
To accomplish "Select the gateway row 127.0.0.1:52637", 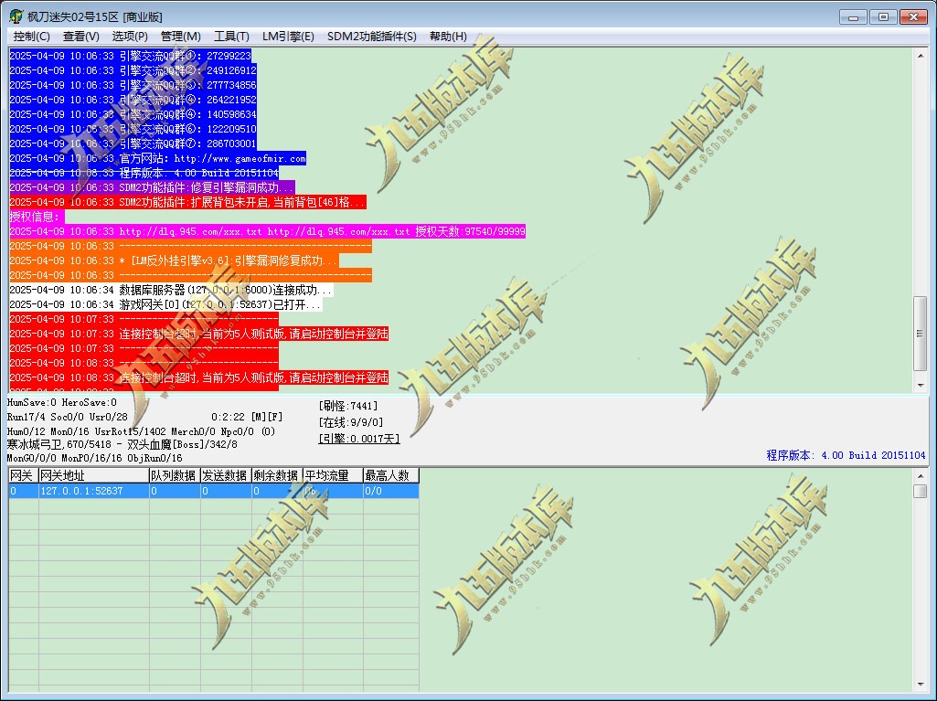I will pos(213,491).
